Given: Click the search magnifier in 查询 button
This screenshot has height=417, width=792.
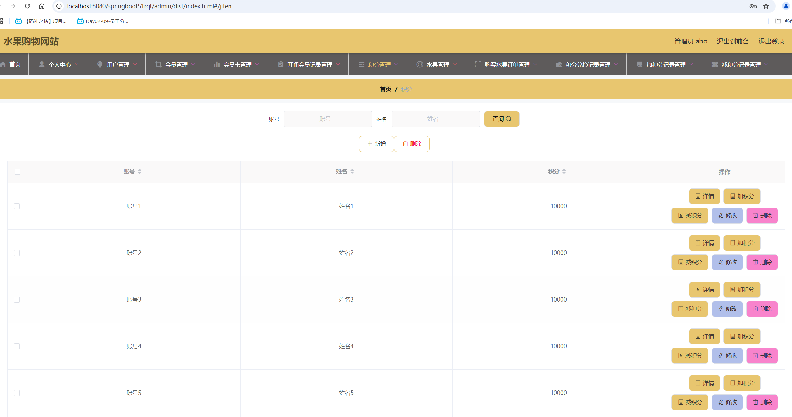Looking at the screenshot, I should [509, 119].
